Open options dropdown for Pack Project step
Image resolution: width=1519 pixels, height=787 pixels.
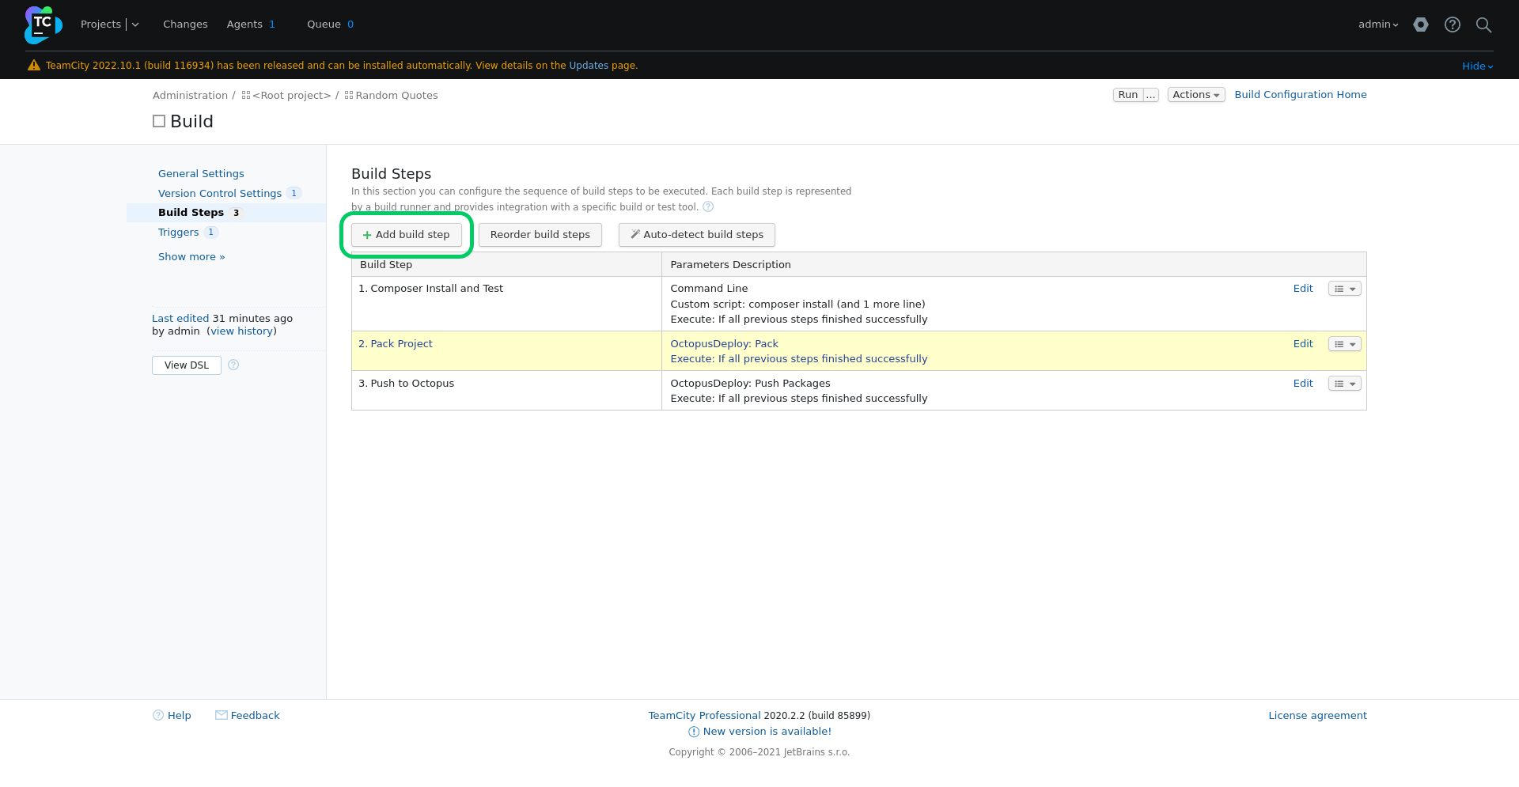tap(1345, 344)
